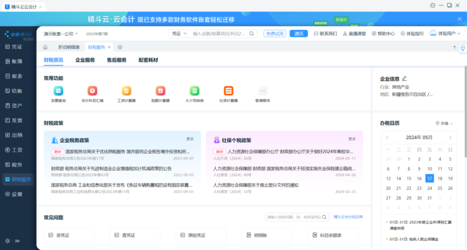Viewport: 467px width, 250px height.
Task: Open the 精斗云会计知识库 link
Action: click(348, 217)
